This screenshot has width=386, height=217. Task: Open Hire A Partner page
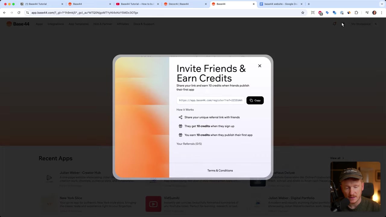pyautogui.click(x=103, y=24)
